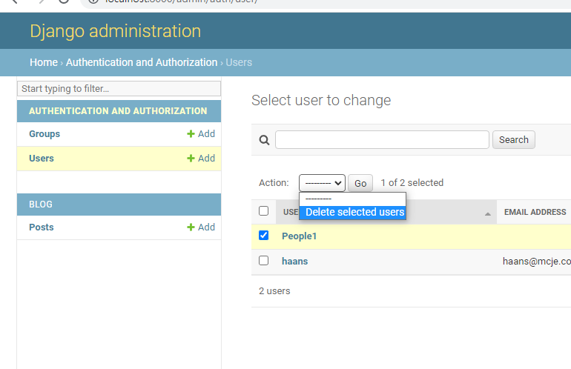The height and width of the screenshot is (369, 571).
Task: Click the haans@mcje email cell
Action: pos(536,262)
